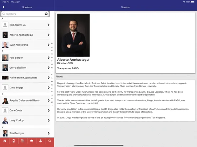Open Paul Berger row chevron
The height and width of the screenshot is (147, 197).
[x=49, y=58]
